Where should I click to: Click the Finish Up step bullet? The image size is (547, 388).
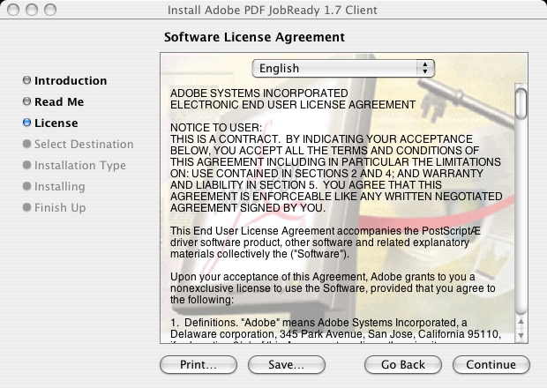pos(26,207)
